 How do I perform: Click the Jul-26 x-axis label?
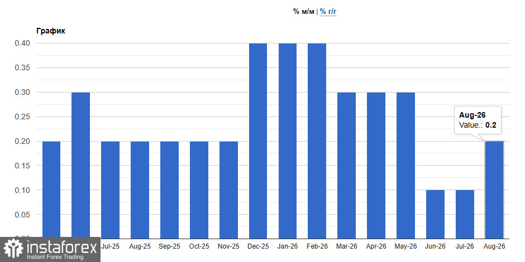point(465,246)
